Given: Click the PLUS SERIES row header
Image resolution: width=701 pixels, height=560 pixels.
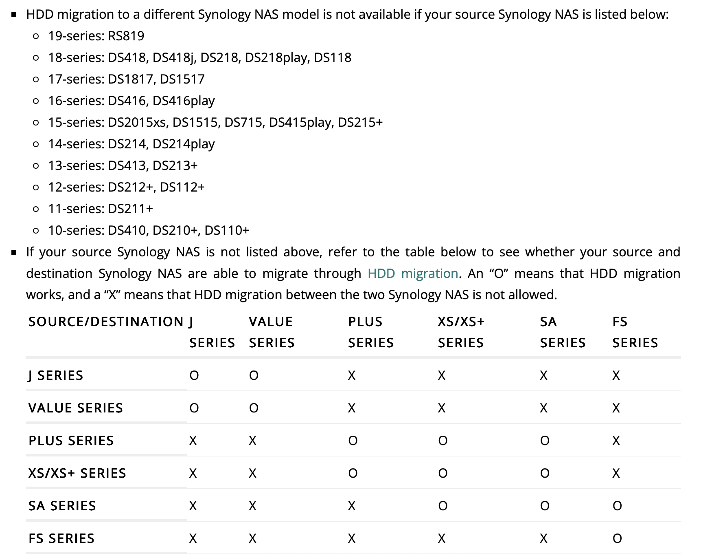Looking at the screenshot, I should point(71,441).
